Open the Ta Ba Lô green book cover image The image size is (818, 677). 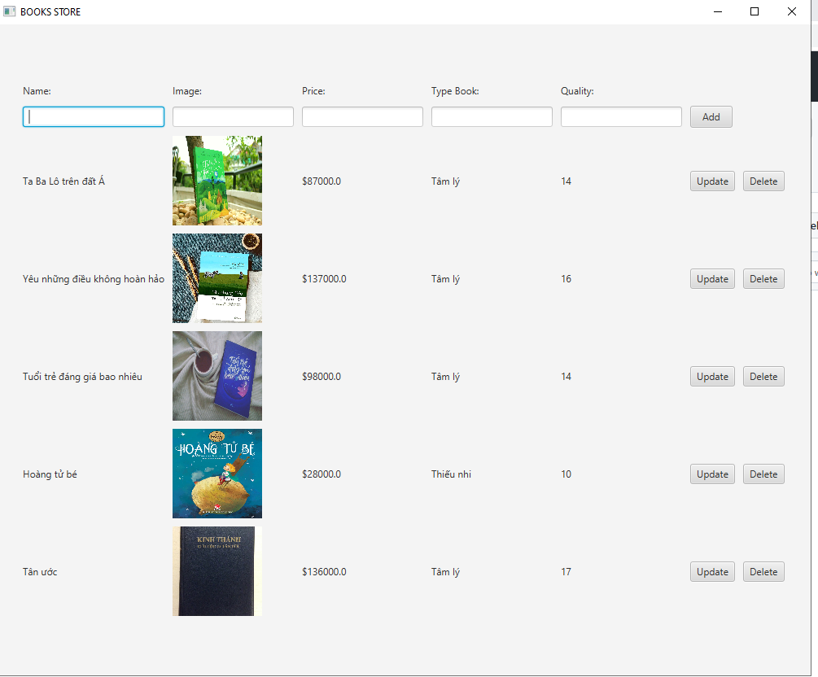(217, 181)
